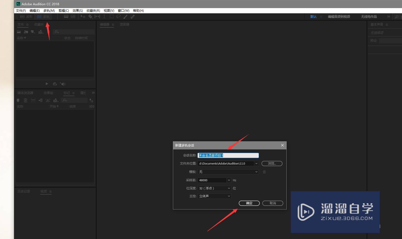
Task: Toggle show markers of all files icon
Action: coord(91,100)
